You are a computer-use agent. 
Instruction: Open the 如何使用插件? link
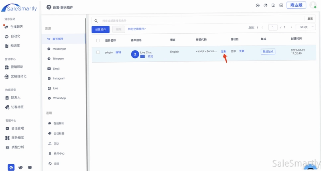click(x=137, y=29)
